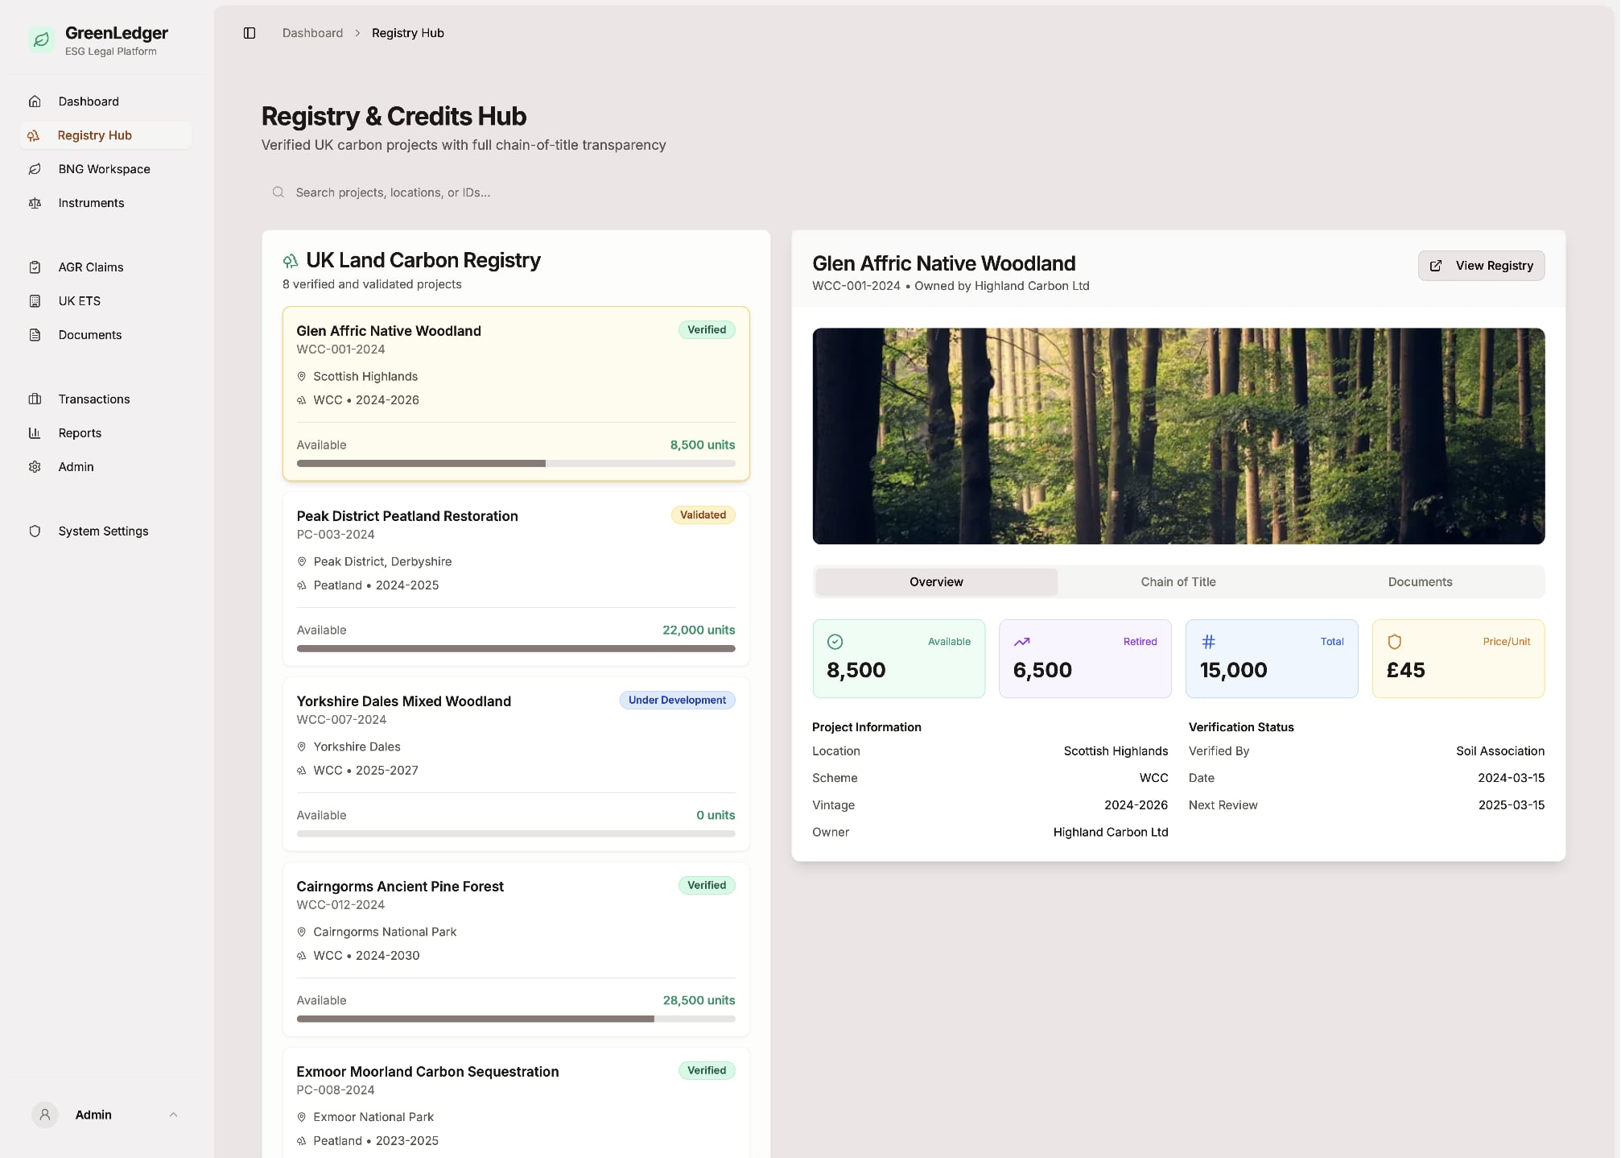
Task: Open Instruments using the scales icon
Action: [35, 203]
